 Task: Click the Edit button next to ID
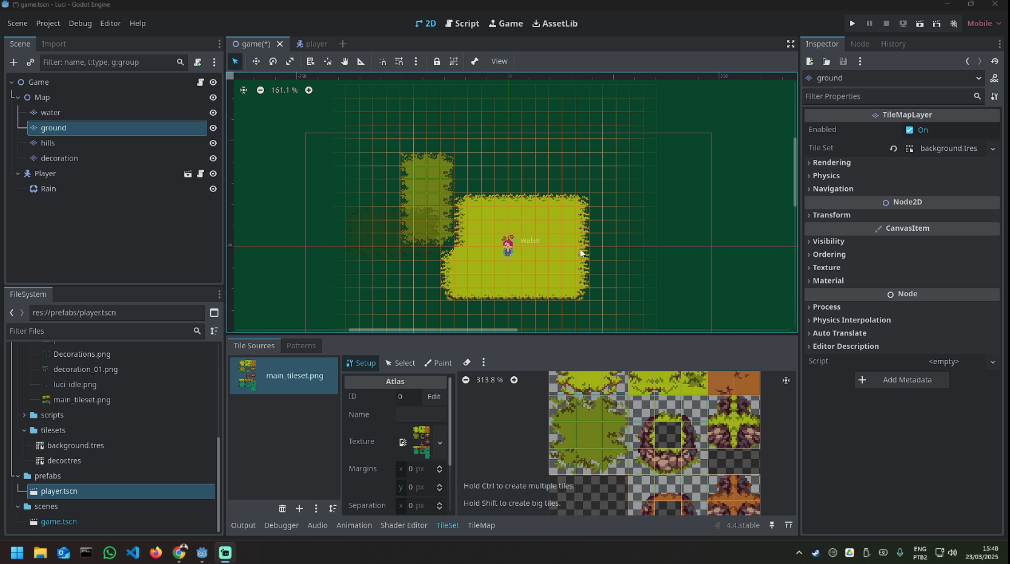pos(434,397)
